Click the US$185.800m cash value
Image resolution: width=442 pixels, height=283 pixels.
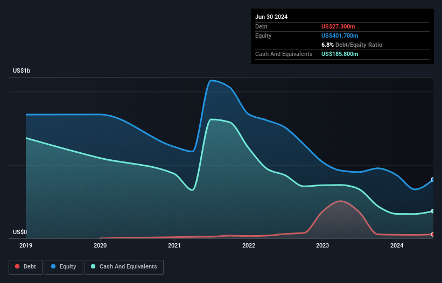coord(340,54)
